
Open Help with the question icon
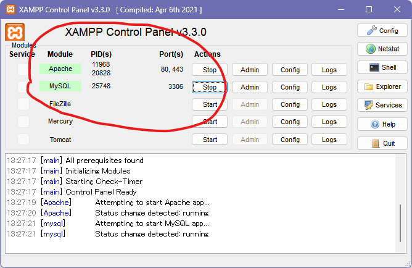pos(382,124)
